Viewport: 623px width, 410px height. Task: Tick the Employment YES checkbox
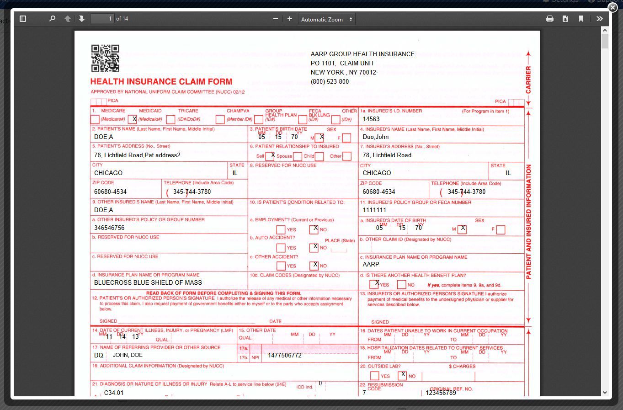click(281, 229)
